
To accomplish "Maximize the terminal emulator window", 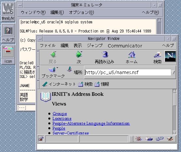I will pyautogui.click(x=160, y=5).
